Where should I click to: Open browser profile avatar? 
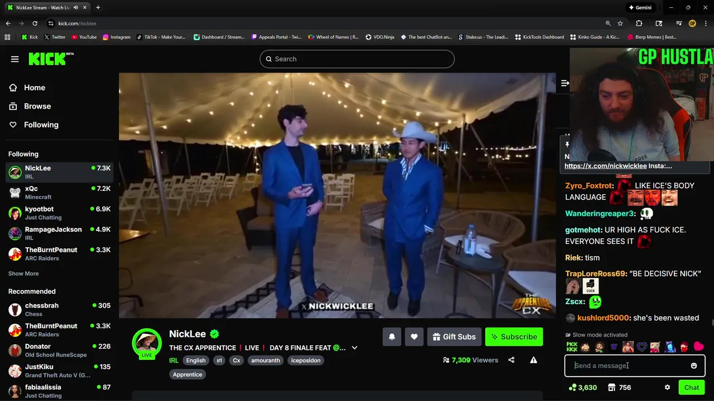click(692, 23)
